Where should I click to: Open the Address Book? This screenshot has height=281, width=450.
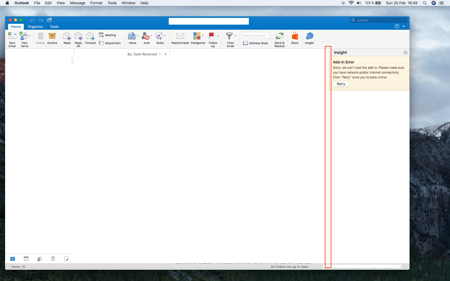tap(255, 43)
